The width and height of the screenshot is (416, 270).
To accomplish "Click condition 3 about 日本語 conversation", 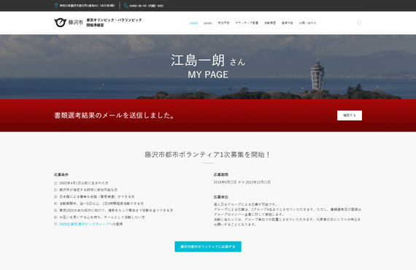I will coord(94,196).
